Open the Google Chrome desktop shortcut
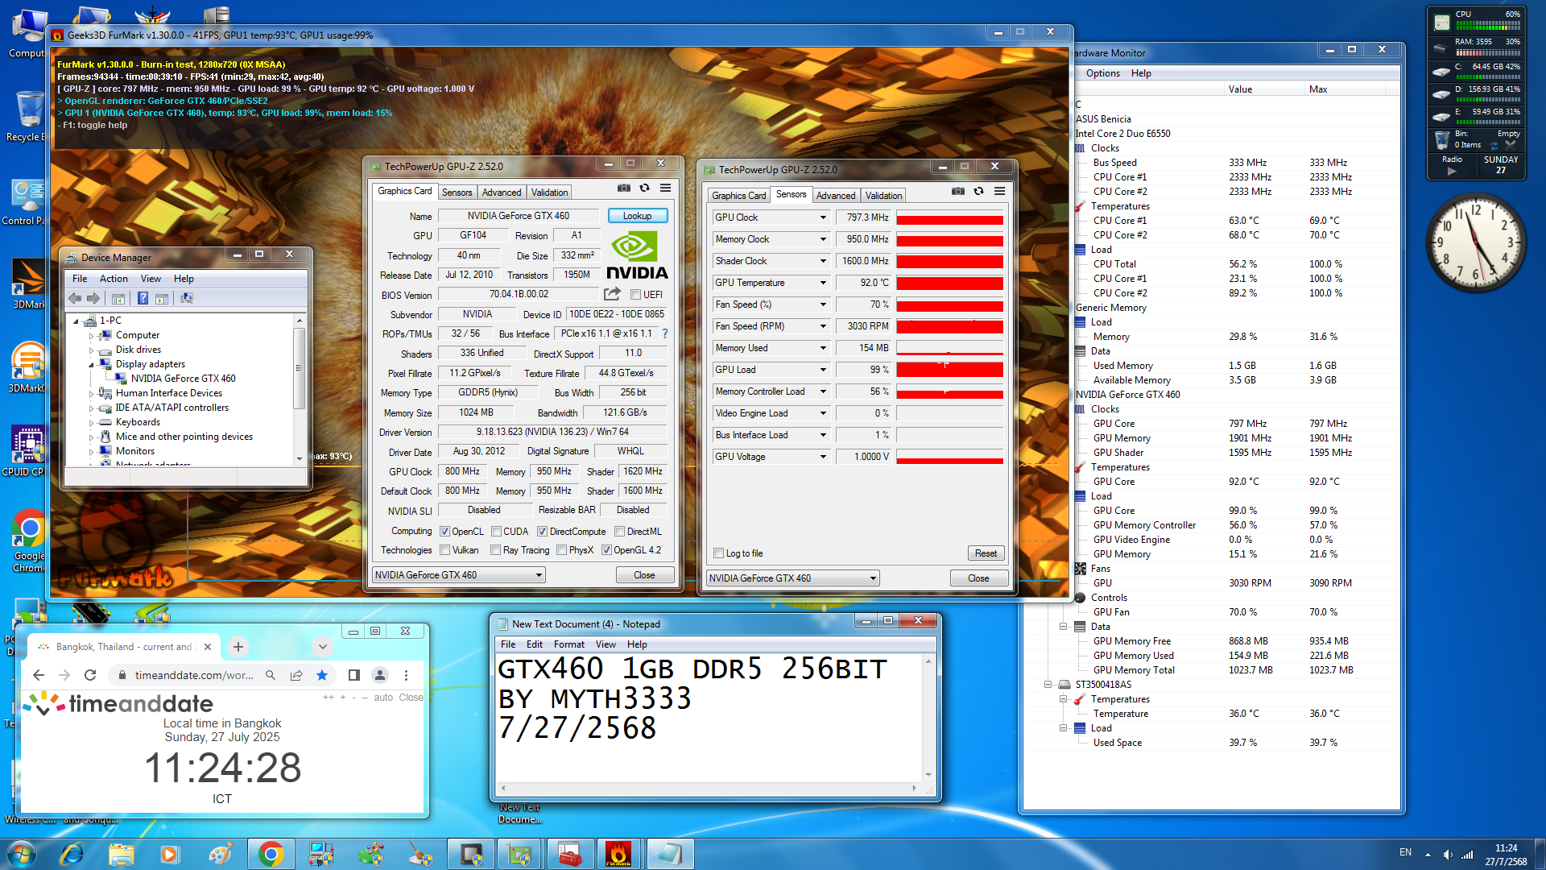This screenshot has height=870, width=1546. pyautogui.click(x=29, y=540)
